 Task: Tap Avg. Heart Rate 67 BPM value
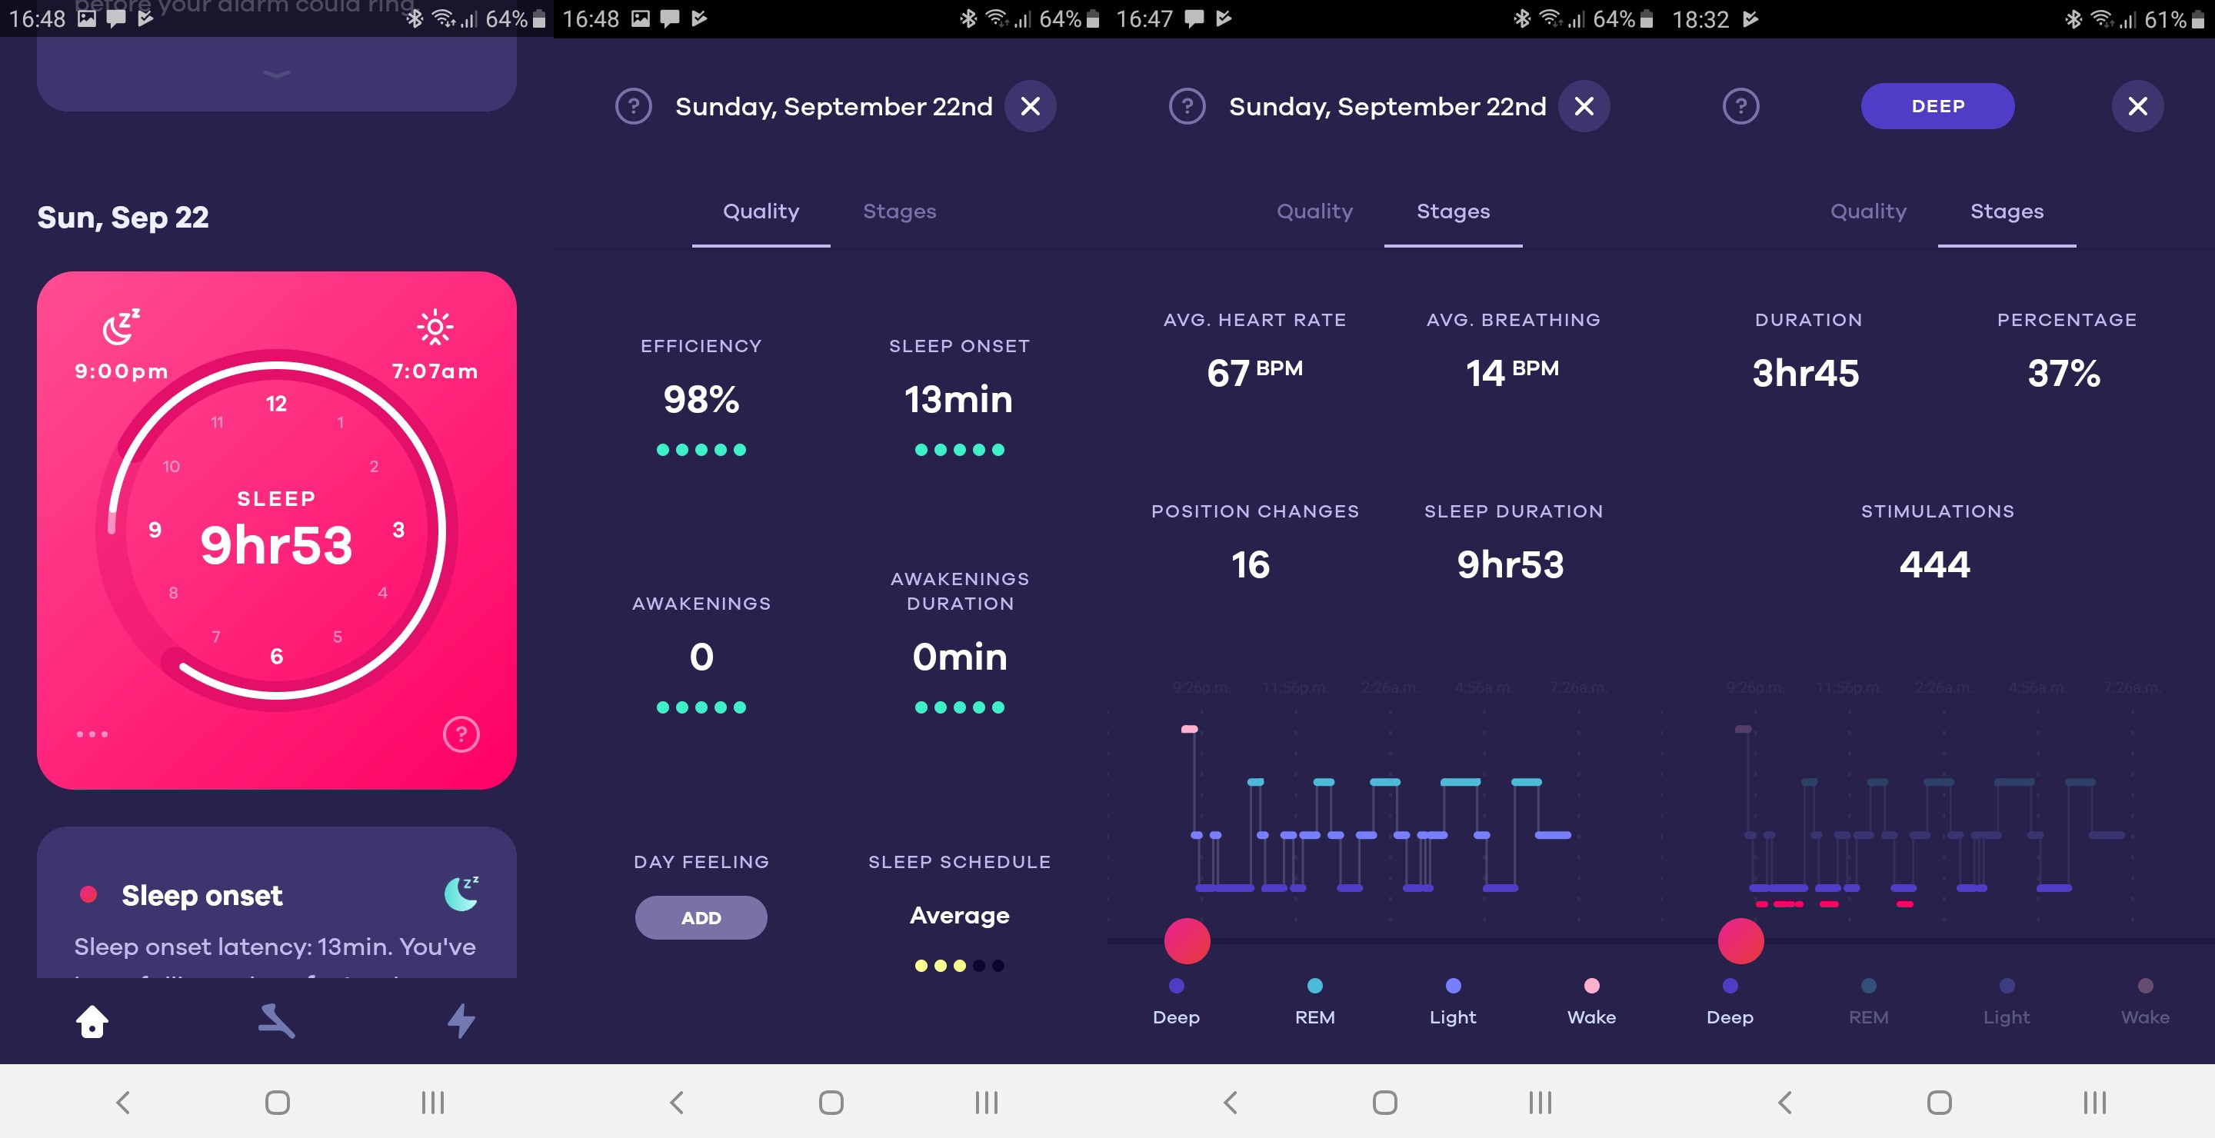click(x=1254, y=372)
